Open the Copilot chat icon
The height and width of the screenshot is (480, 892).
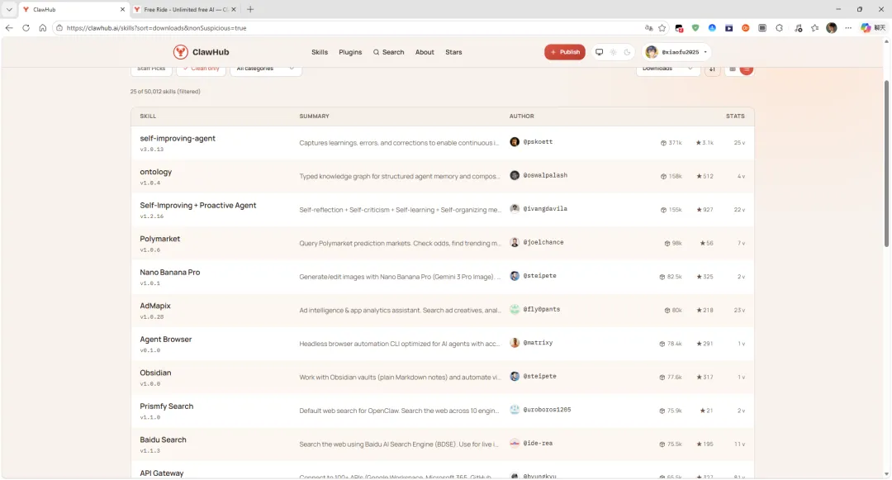click(x=866, y=28)
